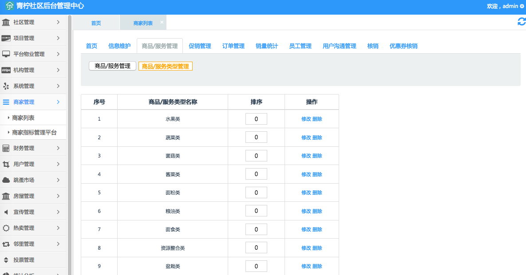Image resolution: width=526 pixels, height=275 pixels.
Task: Click the sort input for 水果类
Action: click(256, 119)
